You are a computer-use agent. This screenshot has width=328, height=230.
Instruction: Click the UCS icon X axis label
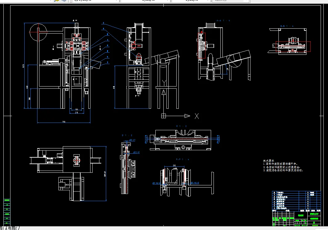(x=197, y=116)
